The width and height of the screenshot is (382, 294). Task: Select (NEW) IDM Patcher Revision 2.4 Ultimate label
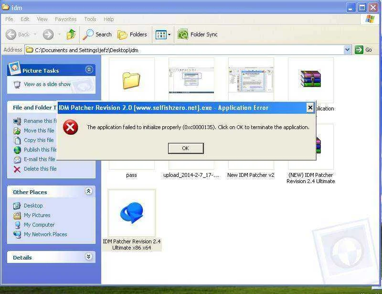click(311, 178)
